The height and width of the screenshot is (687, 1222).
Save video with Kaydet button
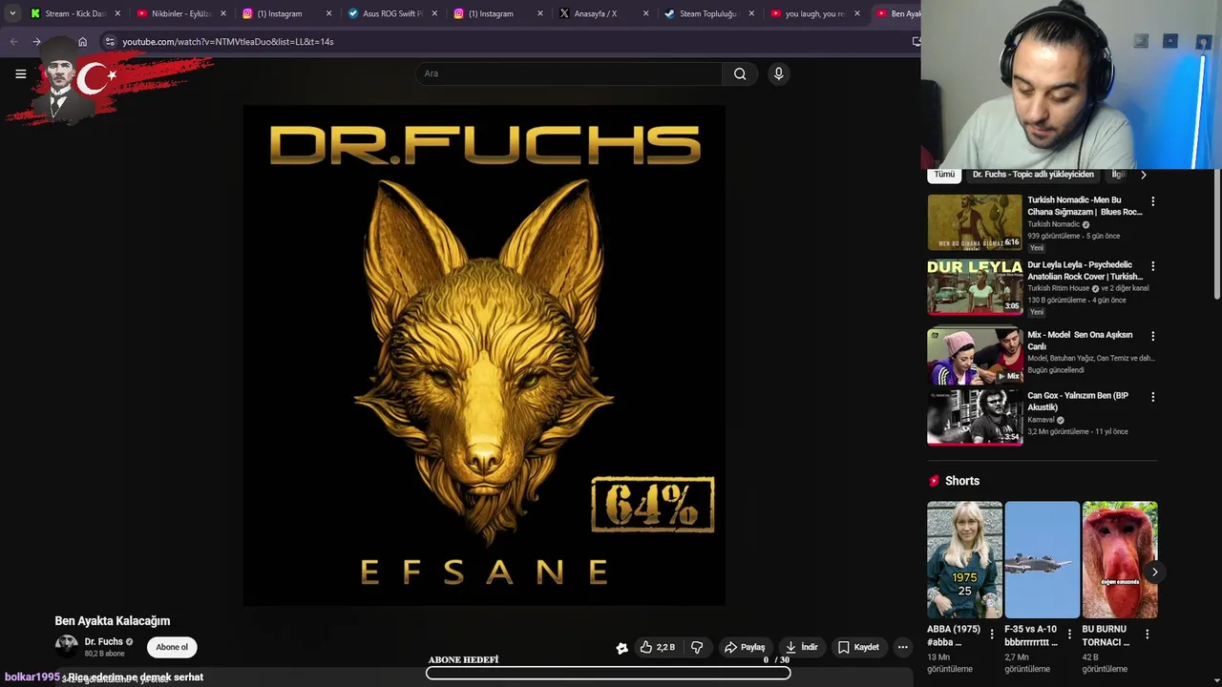click(858, 647)
